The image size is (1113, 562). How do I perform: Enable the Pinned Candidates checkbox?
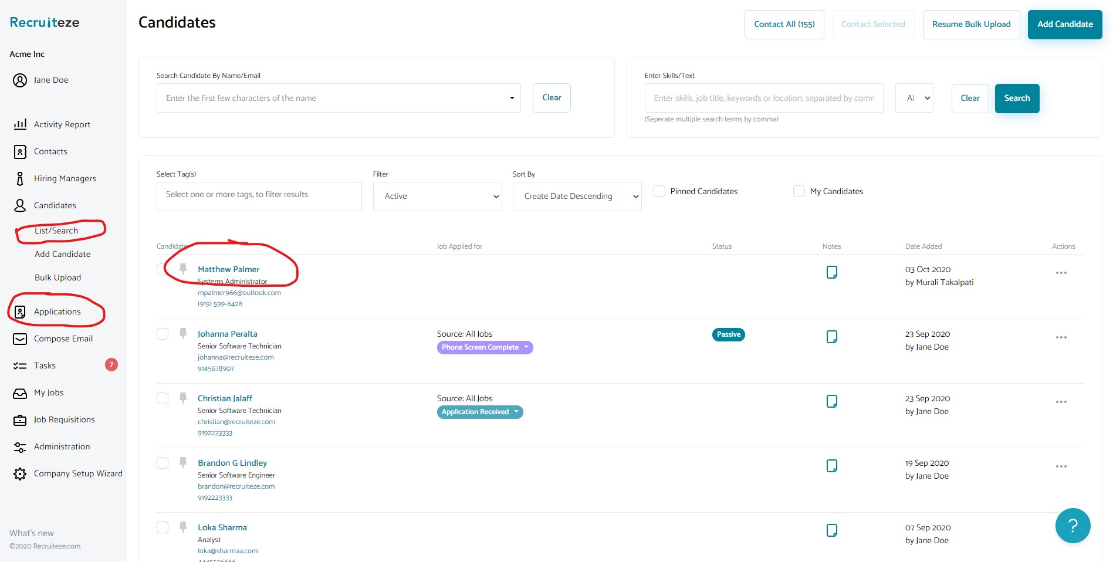(659, 191)
